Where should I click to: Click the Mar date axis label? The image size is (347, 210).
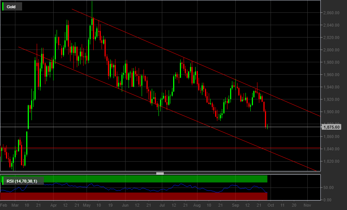click(15, 205)
